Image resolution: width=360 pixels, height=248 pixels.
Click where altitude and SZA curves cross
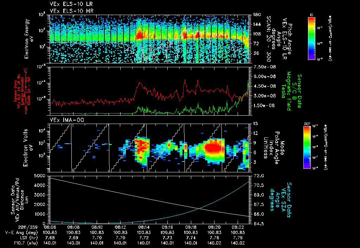pyautogui.click(x=199, y=208)
